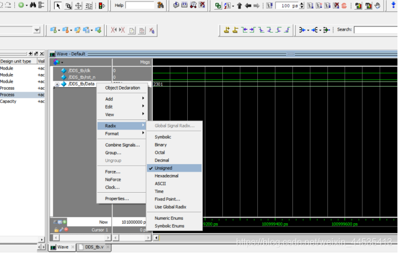Activate Pan Mode tool
Image resolution: width=398 pixels, height=253 pixels.
[x=79, y=6]
